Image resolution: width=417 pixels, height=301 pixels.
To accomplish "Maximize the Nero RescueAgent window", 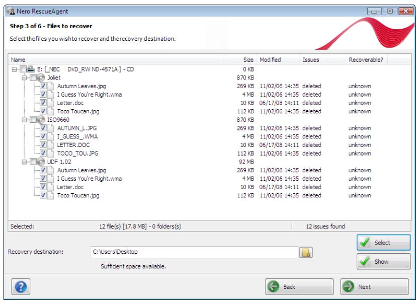I will point(390,11).
